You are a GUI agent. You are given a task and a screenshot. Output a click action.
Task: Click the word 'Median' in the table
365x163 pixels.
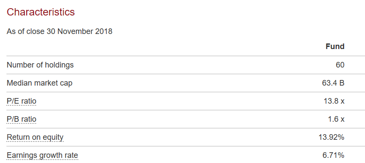coord(19,83)
